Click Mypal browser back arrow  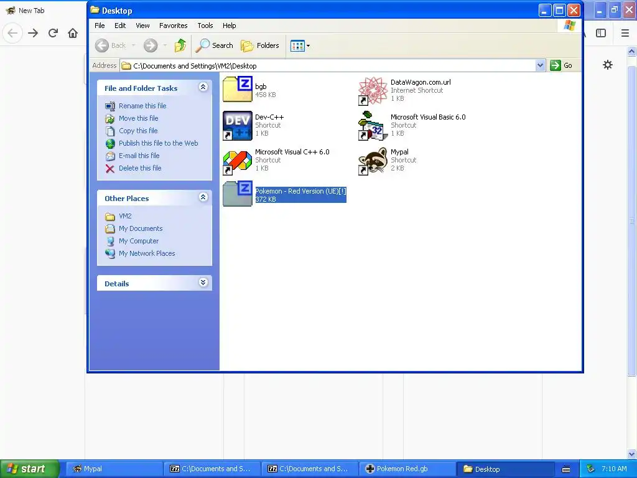point(12,33)
